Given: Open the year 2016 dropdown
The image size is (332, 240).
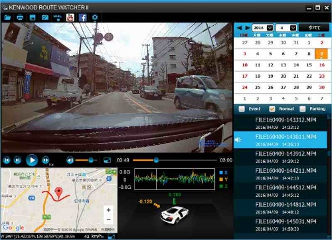Looking at the screenshot, I should tap(262, 28).
